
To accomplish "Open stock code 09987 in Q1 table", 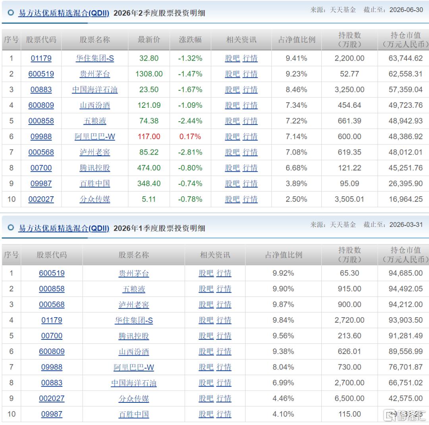I will pyautogui.click(x=52, y=414).
